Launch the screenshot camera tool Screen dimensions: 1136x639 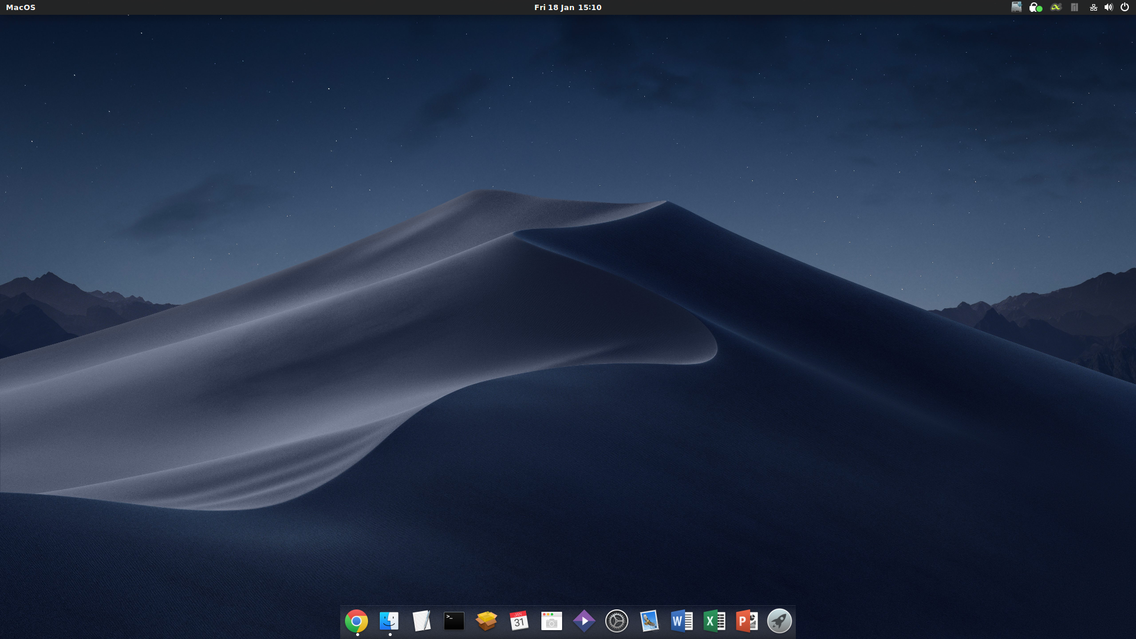tap(551, 621)
